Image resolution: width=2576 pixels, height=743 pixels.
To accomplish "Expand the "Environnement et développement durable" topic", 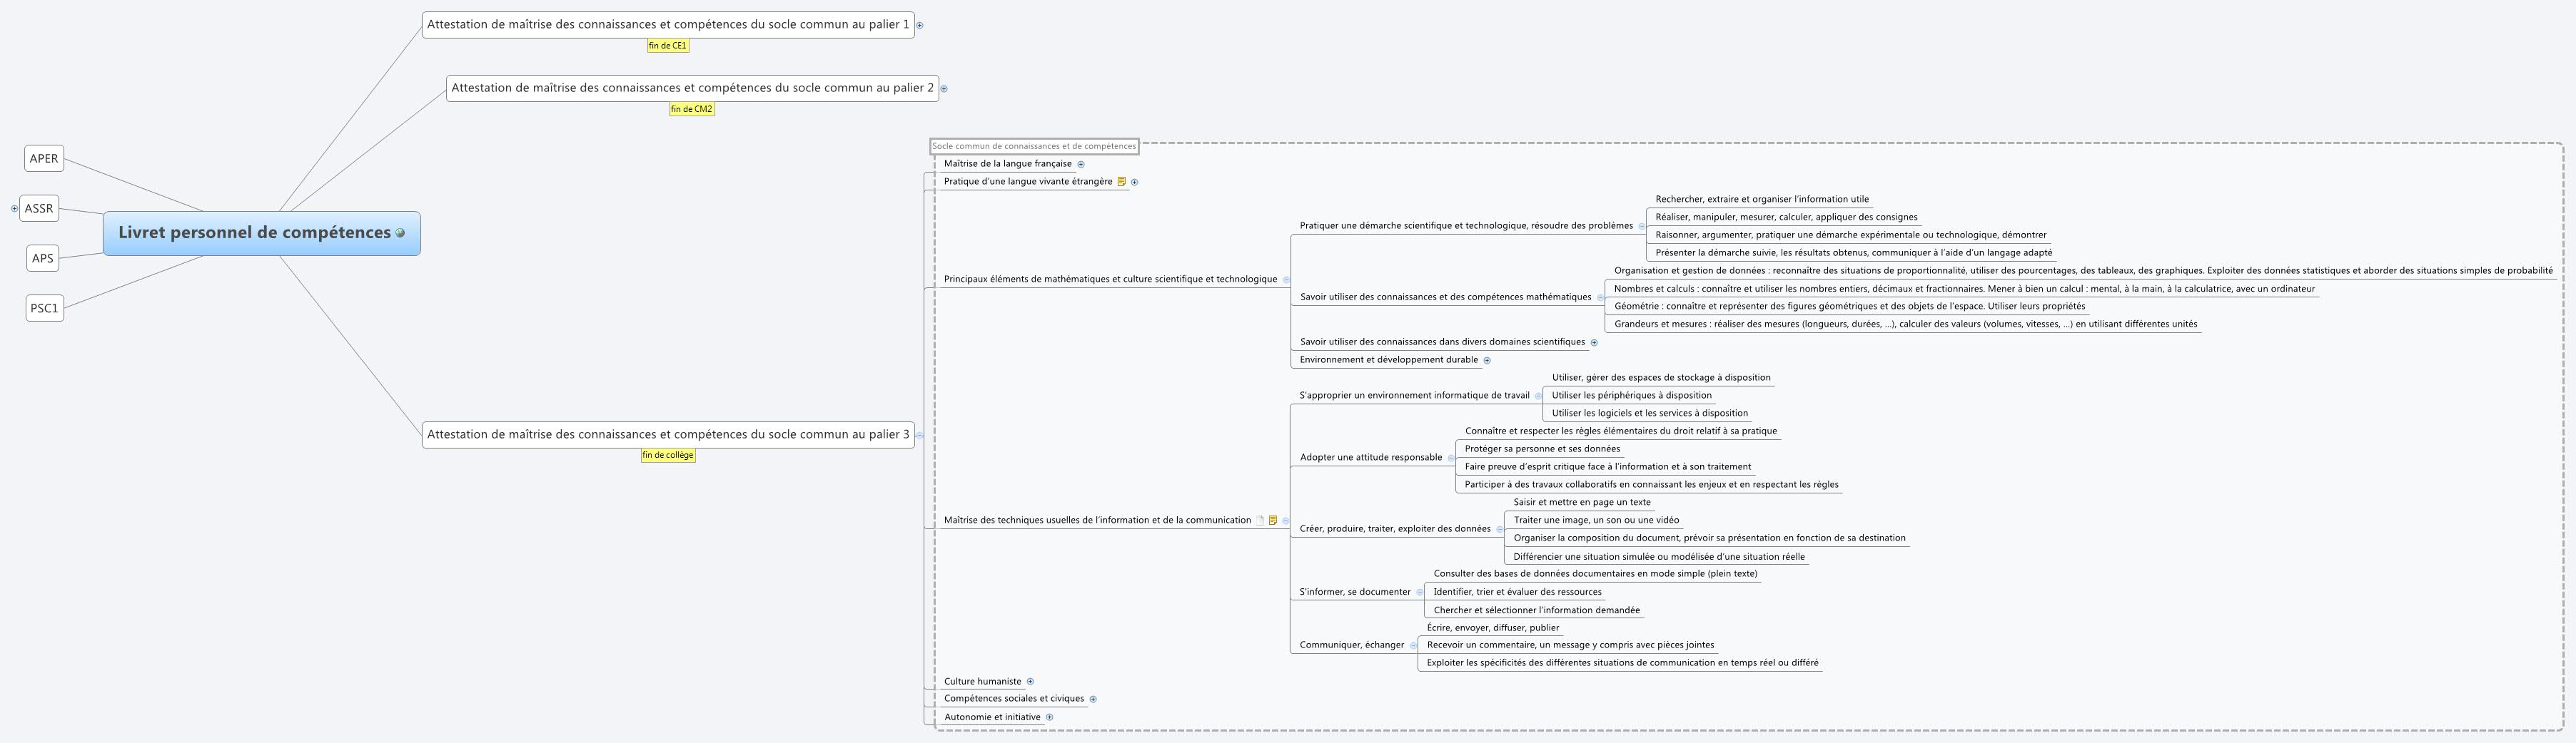I will tap(1488, 359).
